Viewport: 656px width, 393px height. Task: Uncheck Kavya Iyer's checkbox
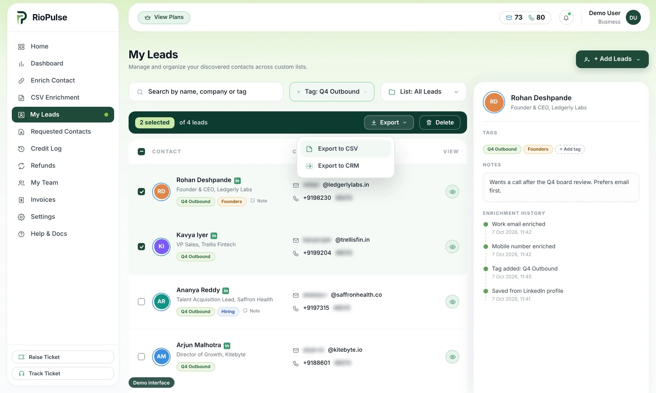[141, 247]
